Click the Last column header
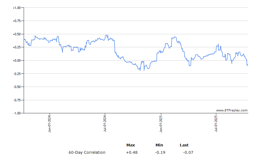Viewport: 256px width, 163px height. [184, 145]
